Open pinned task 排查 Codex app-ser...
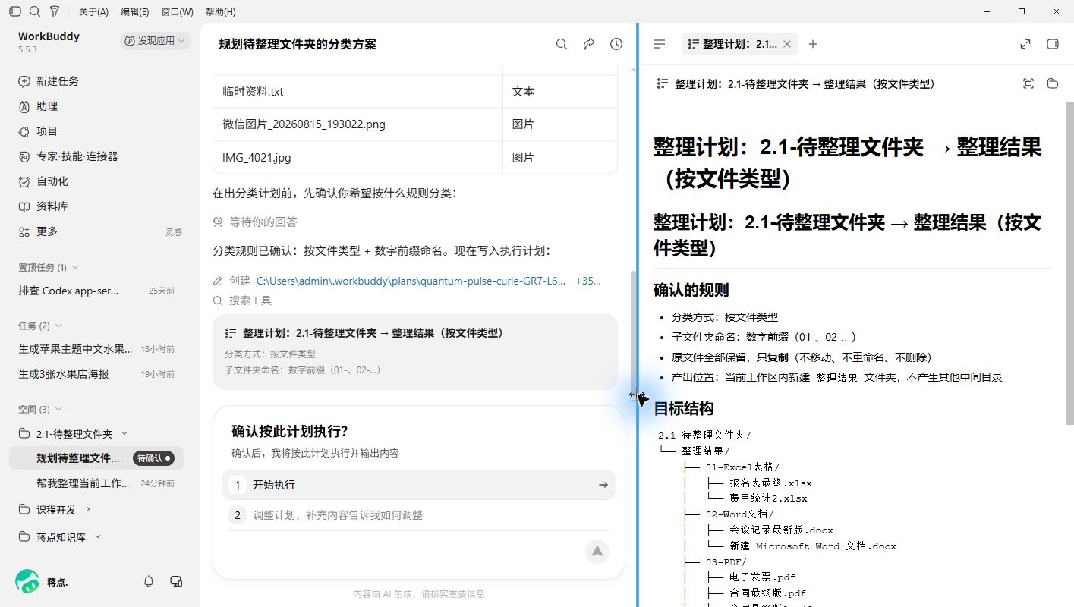This screenshot has height=607, width=1074. point(96,291)
